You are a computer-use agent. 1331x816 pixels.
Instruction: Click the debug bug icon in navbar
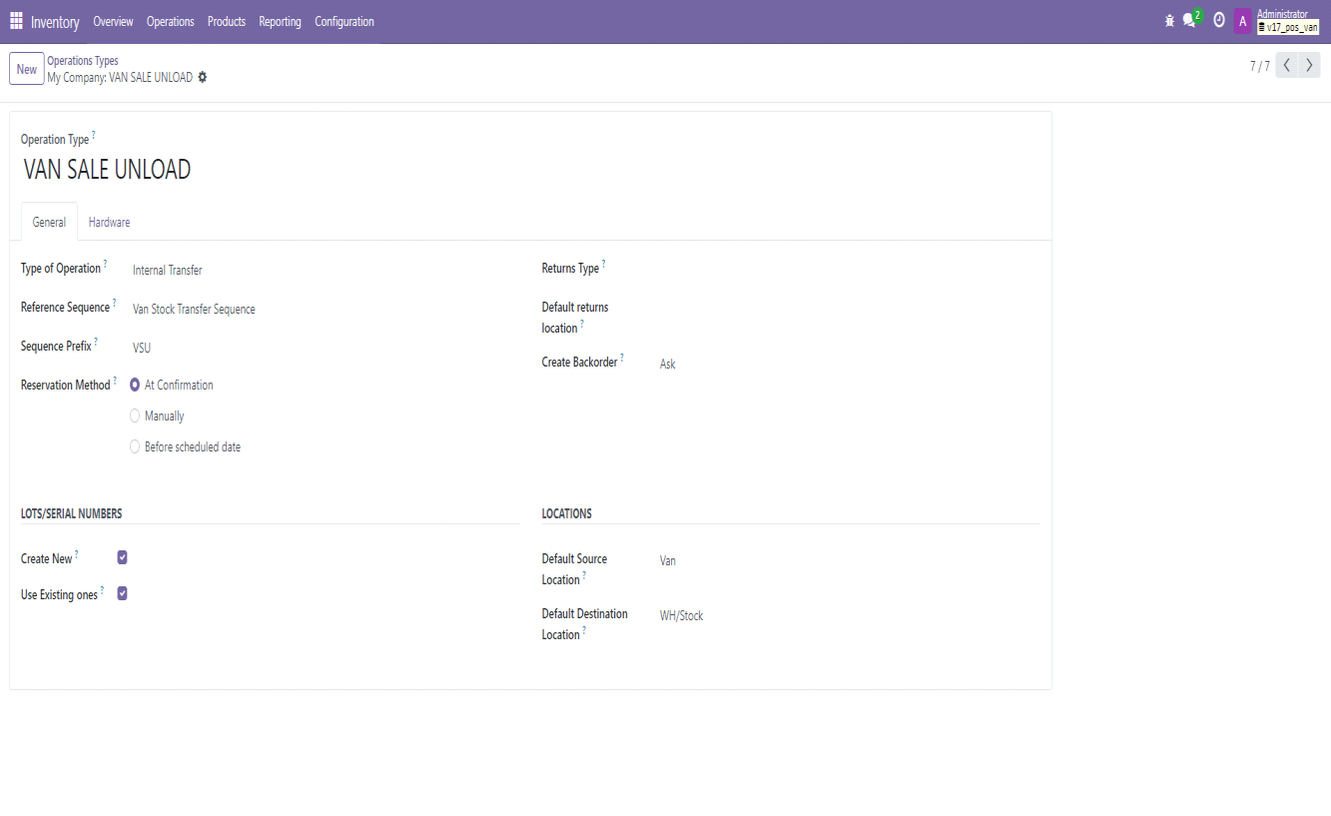pyautogui.click(x=1169, y=21)
